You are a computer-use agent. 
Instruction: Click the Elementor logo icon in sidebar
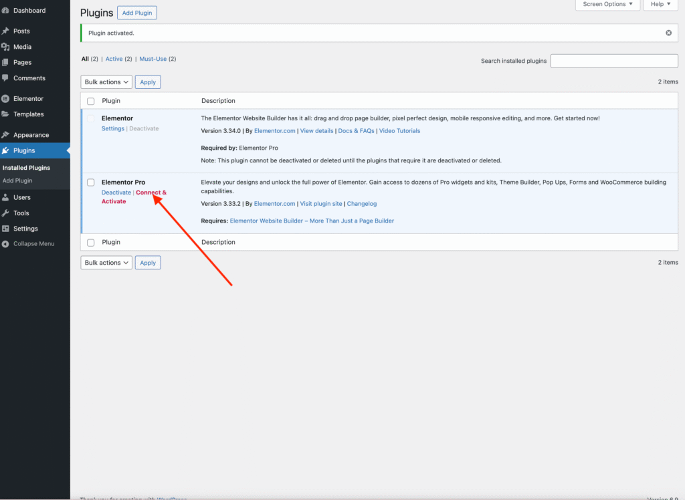click(6, 99)
